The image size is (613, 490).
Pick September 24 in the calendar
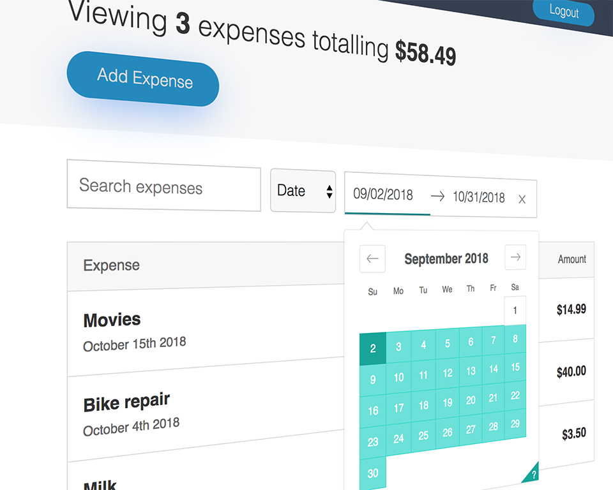click(398, 438)
